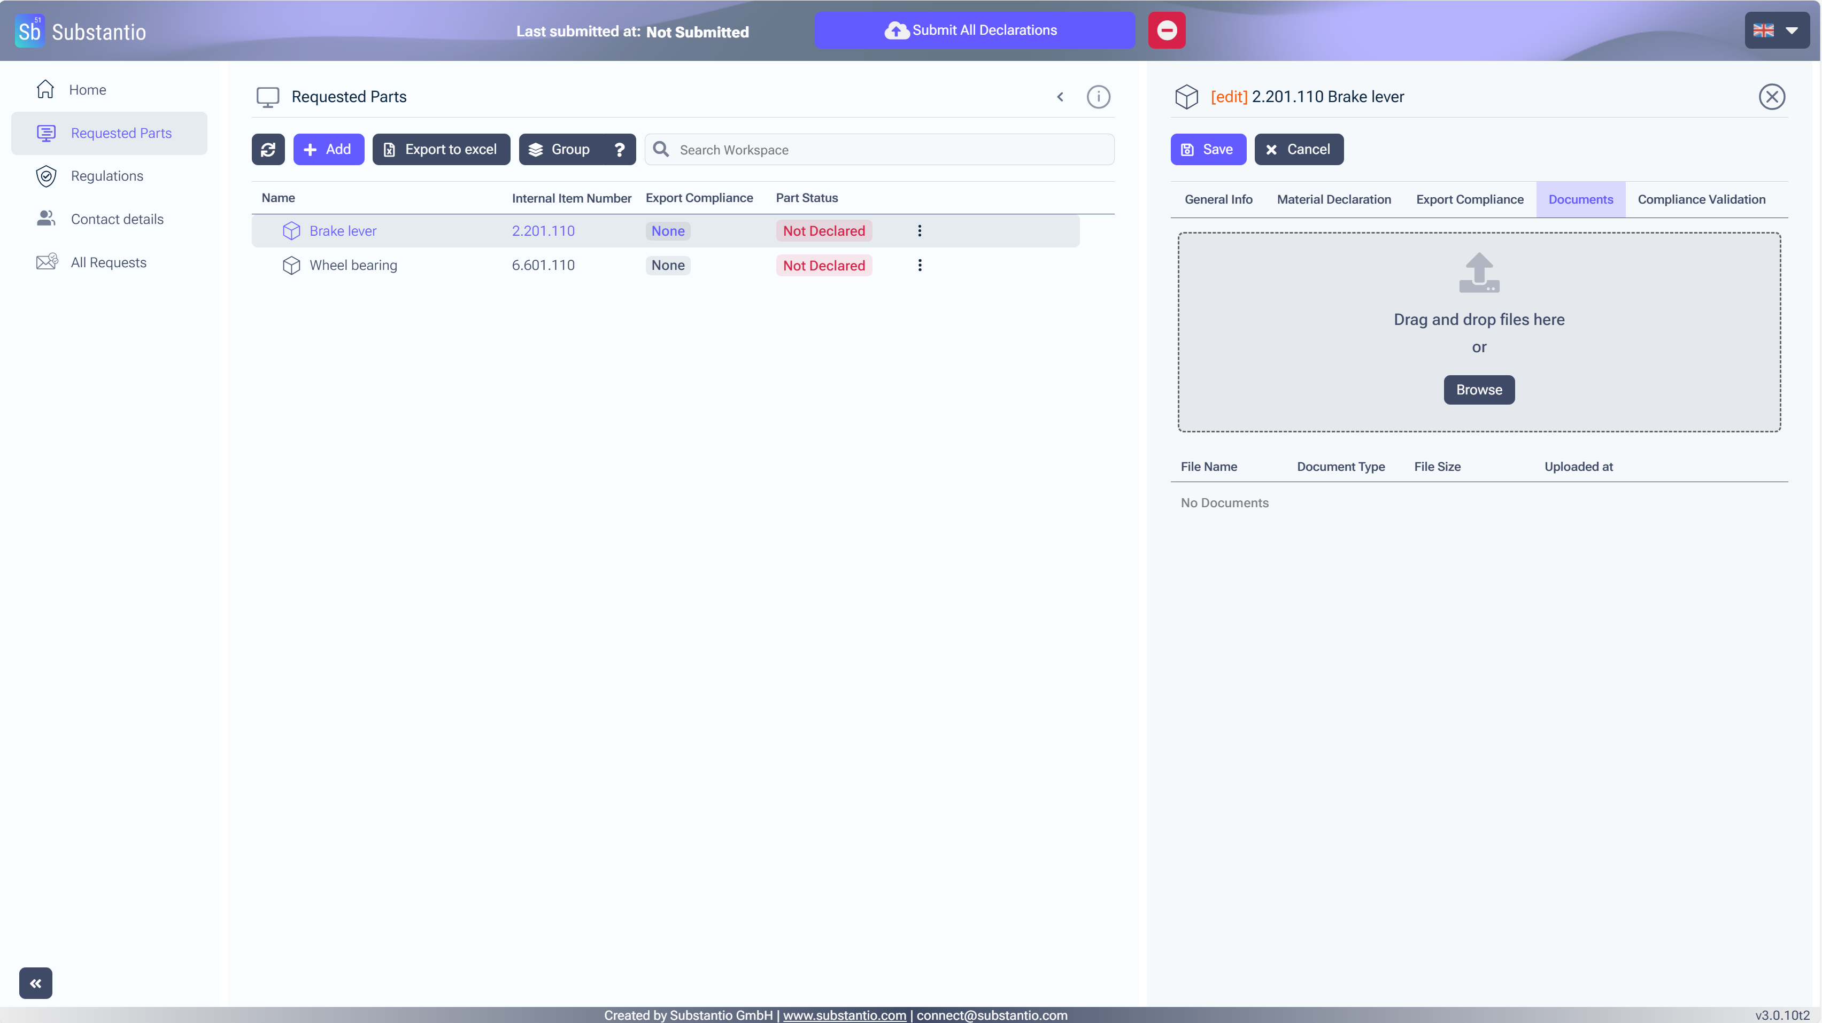The image size is (1822, 1023).
Task: Click the www.substantio.com footer link
Action: pos(844,1014)
